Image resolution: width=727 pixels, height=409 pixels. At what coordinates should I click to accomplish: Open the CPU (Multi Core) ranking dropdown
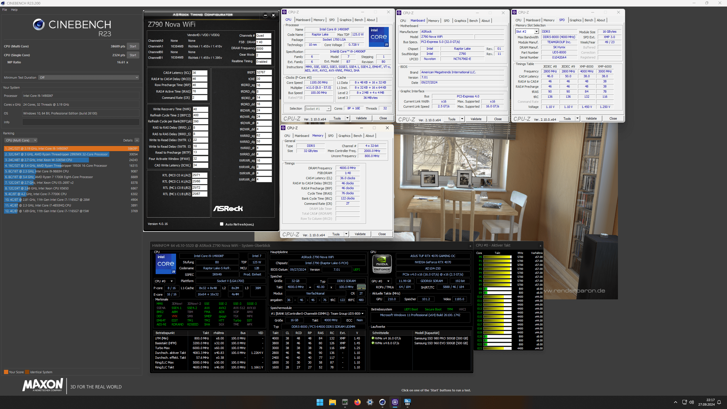[21, 140]
